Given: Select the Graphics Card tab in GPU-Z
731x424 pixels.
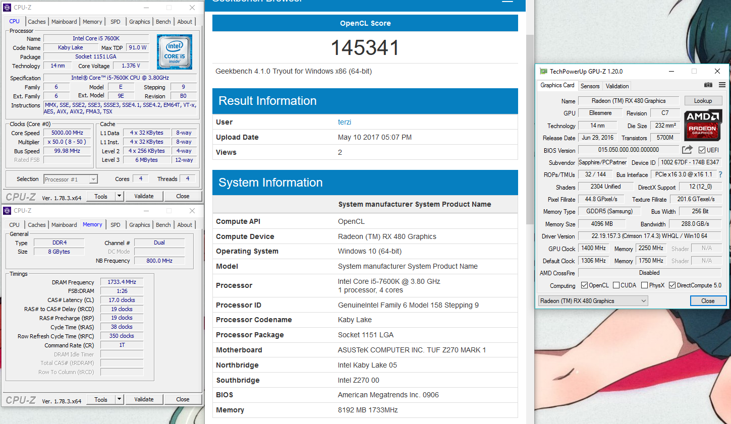Looking at the screenshot, I should point(557,85).
